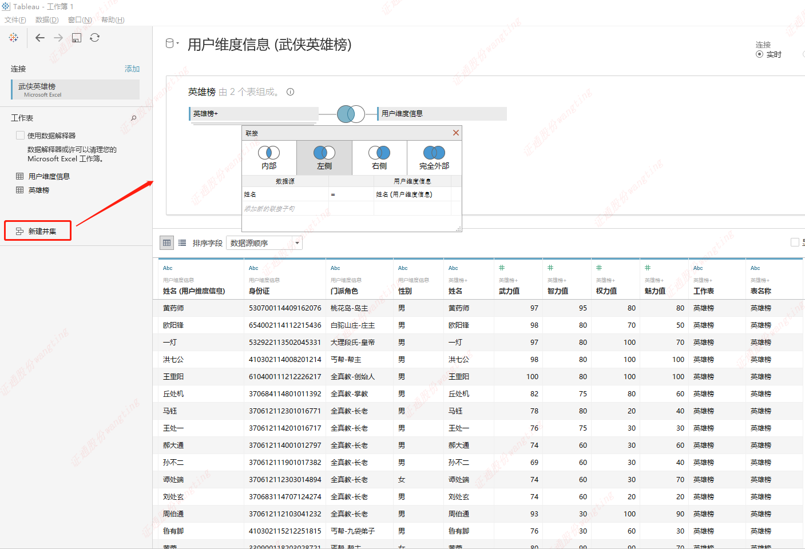This screenshot has height=549, width=805.
Task: Click the data source title 用户维度信息 (武侠英雄榜)
Action: point(269,45)
